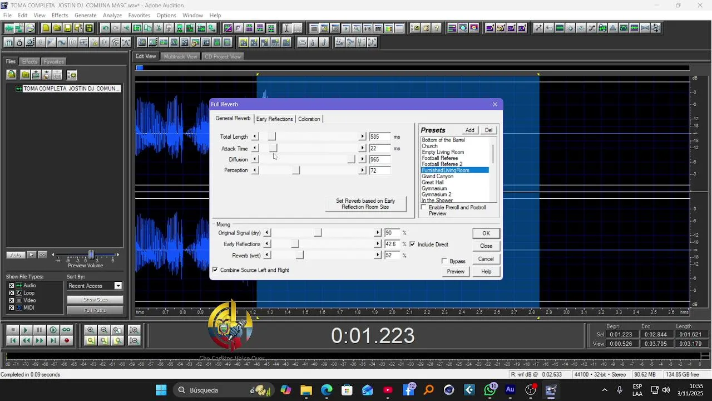
Task: Click the Stop transport button
Action: coord(13,330)
